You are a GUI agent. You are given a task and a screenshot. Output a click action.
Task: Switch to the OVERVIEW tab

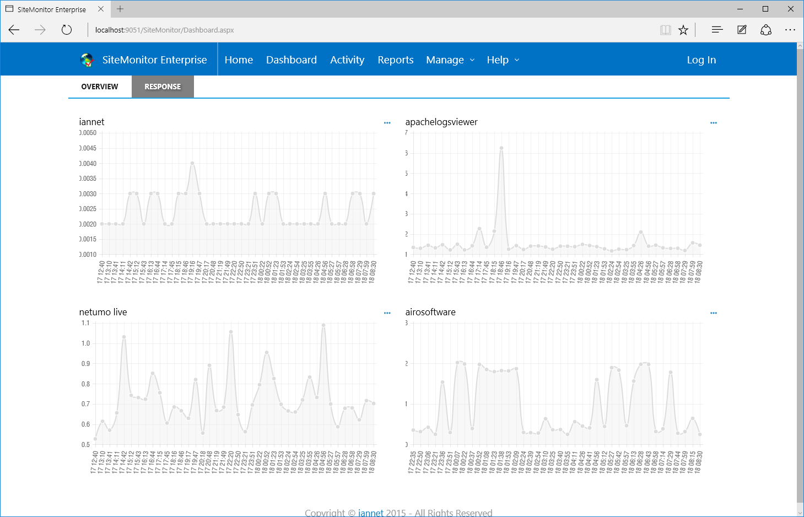pyautogui.click(x=100, y=87)
